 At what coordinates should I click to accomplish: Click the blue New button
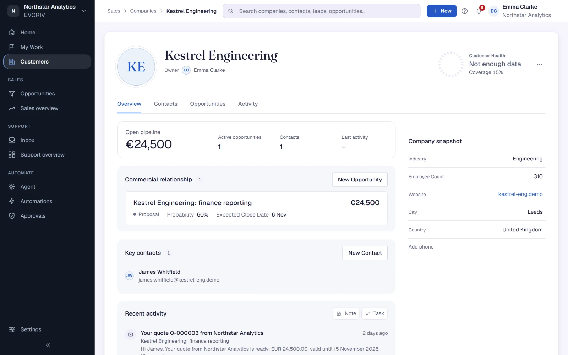[441, 11]
